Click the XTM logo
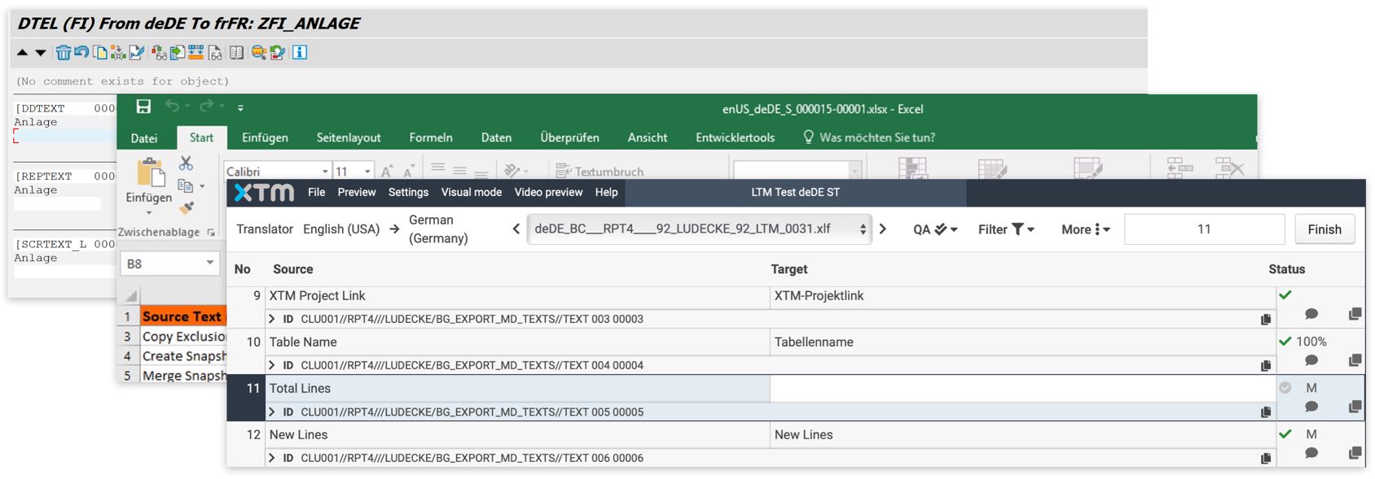The image size is (1375, 479). point(264,193)
